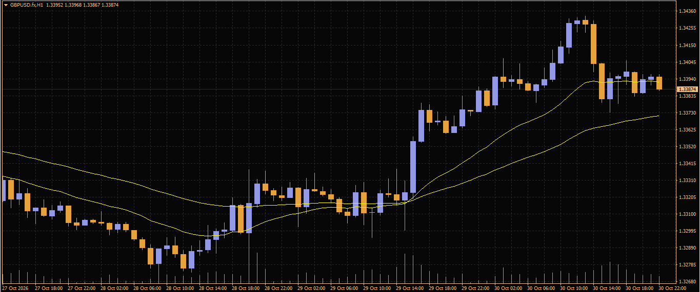Click the 30 Oct 14:00 time axis label
Image resolution: width=700 pixels, height=292 pixels.
[607, 288]
